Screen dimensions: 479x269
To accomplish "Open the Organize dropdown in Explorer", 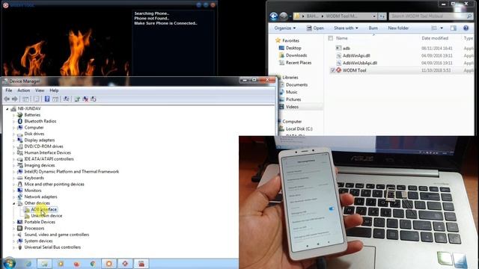I will point(284,28).
